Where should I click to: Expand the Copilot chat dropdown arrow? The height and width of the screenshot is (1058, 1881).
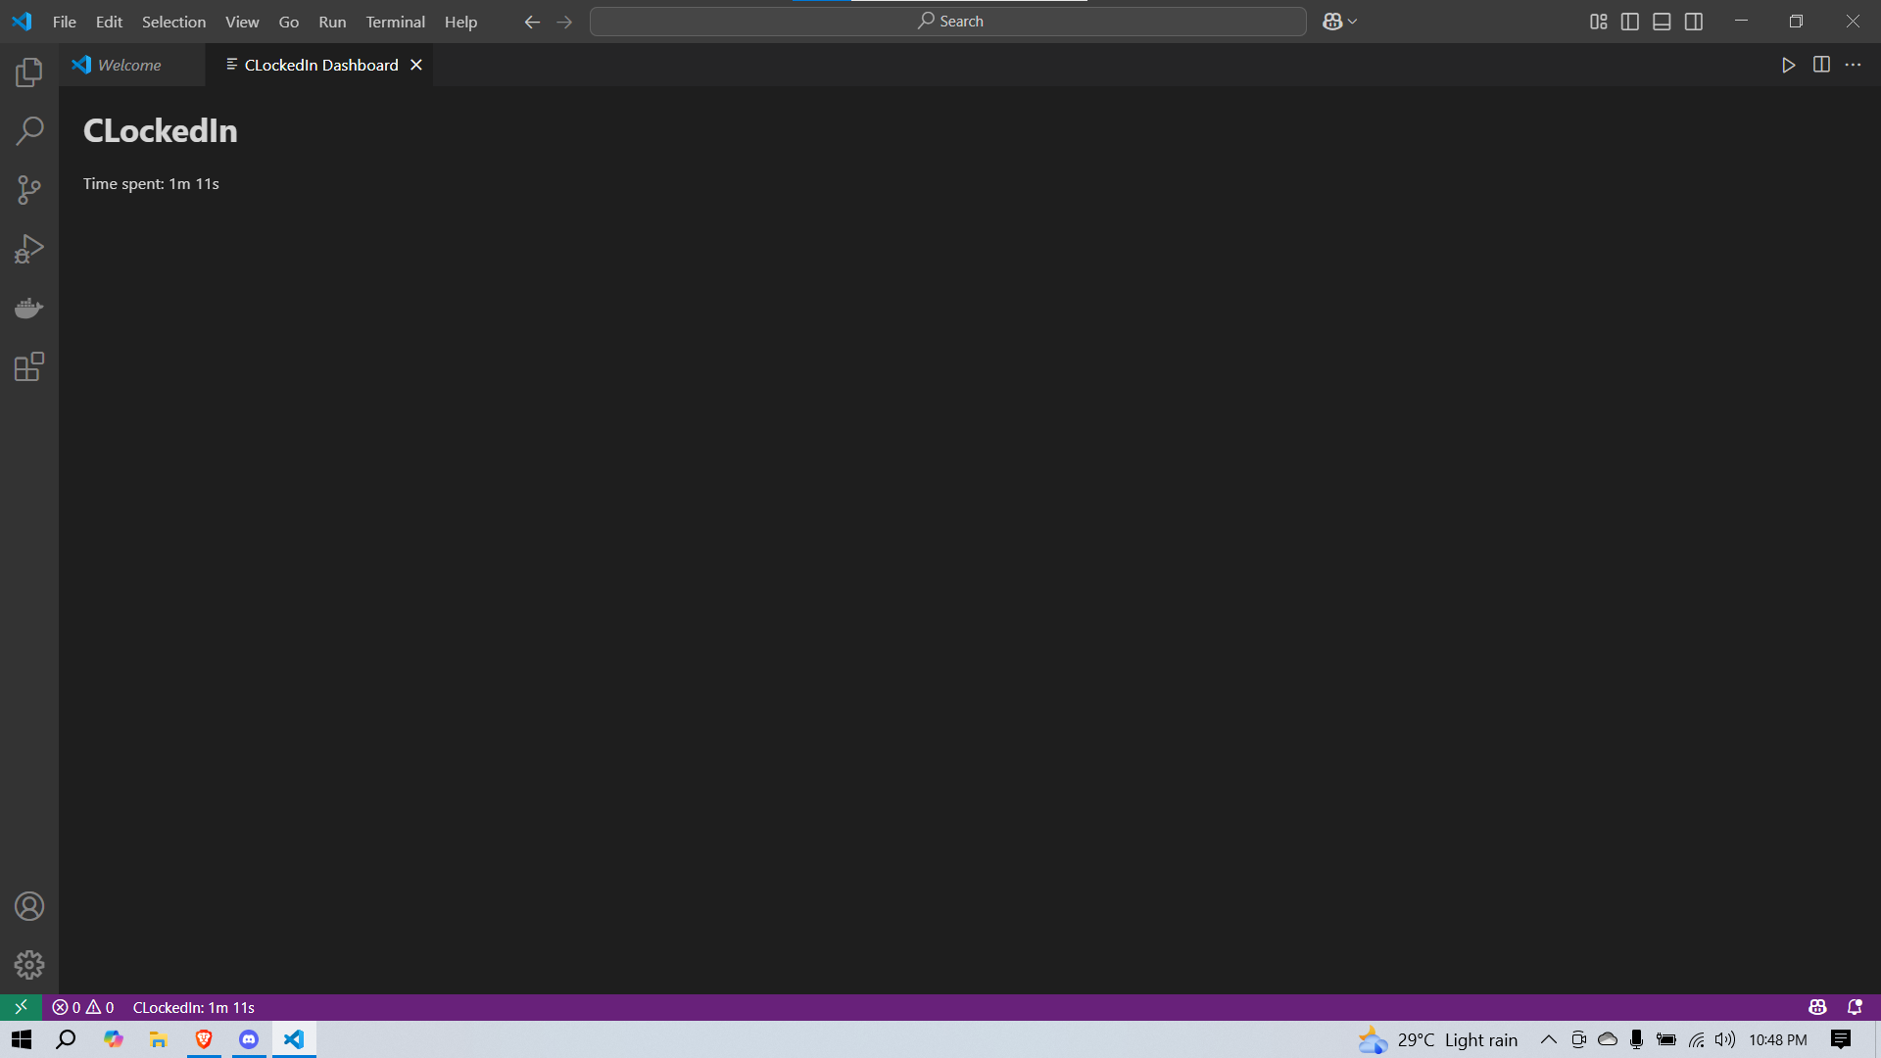(x=1353, y=22)
